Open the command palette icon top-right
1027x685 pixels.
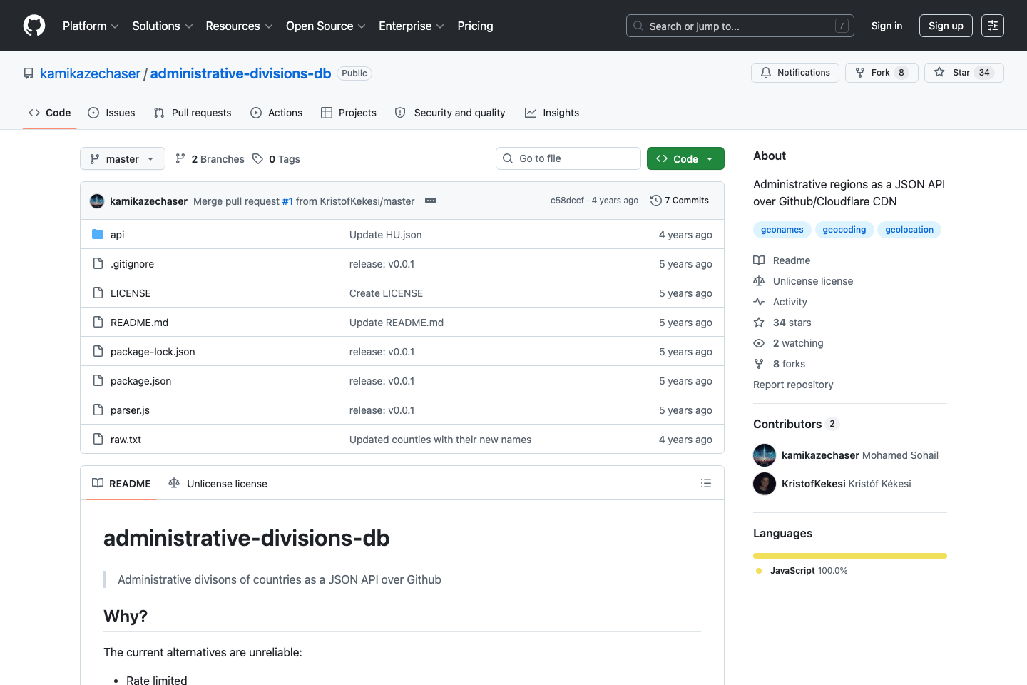[x=993, y=26]
